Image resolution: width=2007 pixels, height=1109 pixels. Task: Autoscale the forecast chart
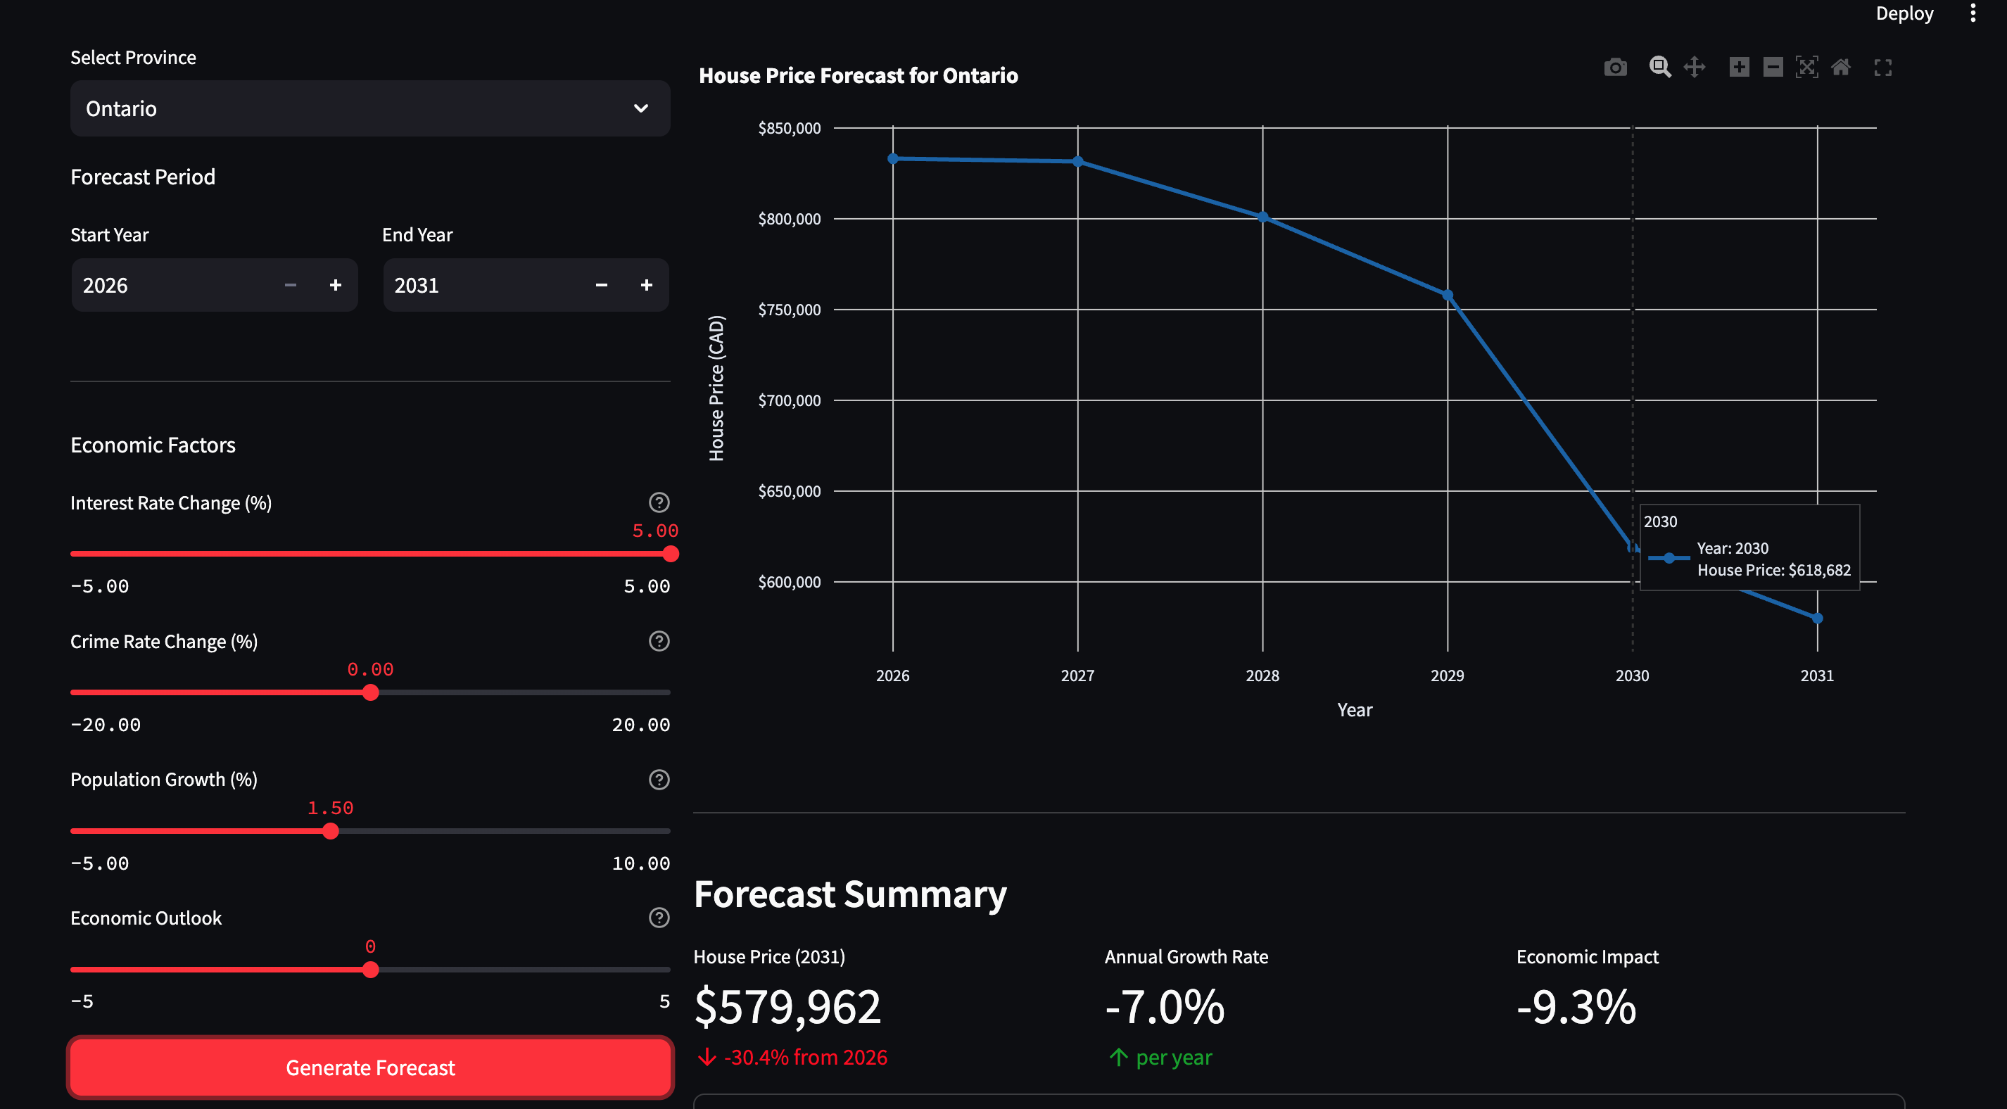(x=1806, y=67)
